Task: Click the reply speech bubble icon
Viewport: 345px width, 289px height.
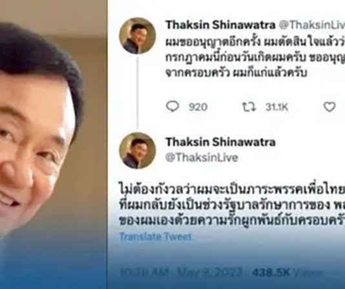Action: click(x=172, y=107)
